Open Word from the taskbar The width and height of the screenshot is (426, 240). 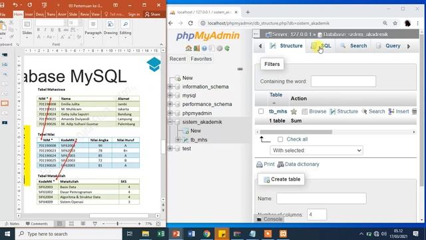[191, 234]
